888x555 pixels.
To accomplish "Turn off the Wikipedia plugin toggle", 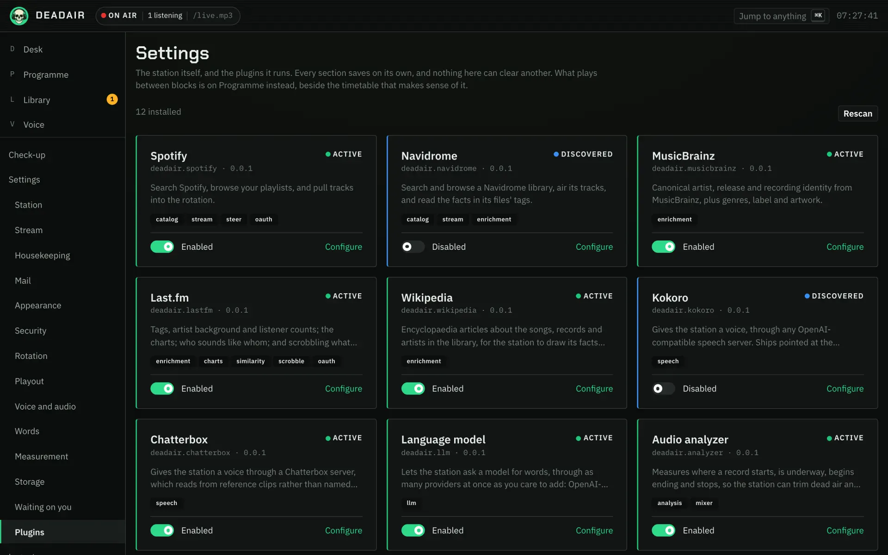I will [413, 389].
